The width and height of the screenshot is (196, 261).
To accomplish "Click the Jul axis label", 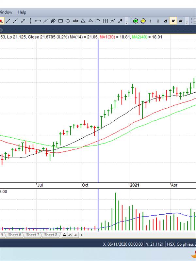I will tap(40, 185).
